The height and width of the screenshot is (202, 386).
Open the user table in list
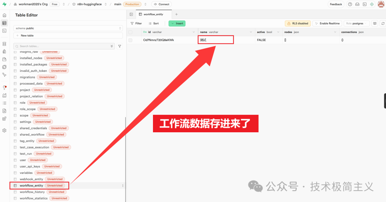23,160
